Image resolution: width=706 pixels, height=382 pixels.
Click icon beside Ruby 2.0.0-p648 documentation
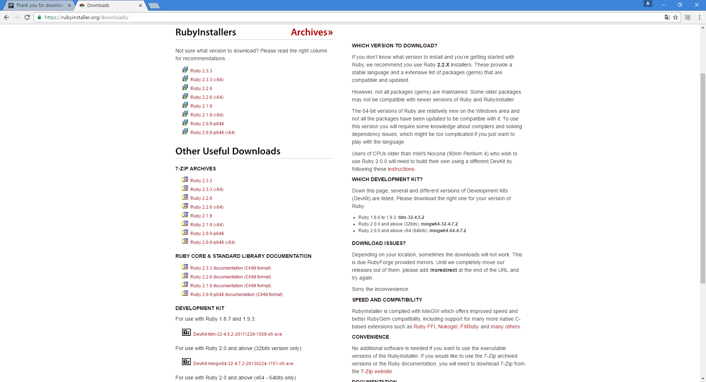point(185,293)
